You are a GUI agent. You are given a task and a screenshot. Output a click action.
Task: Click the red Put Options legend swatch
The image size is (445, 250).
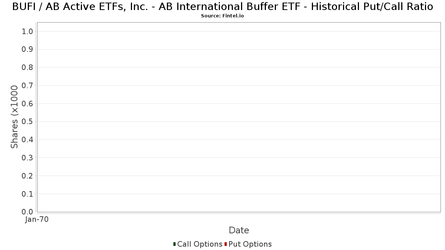[x=225, y=244]
